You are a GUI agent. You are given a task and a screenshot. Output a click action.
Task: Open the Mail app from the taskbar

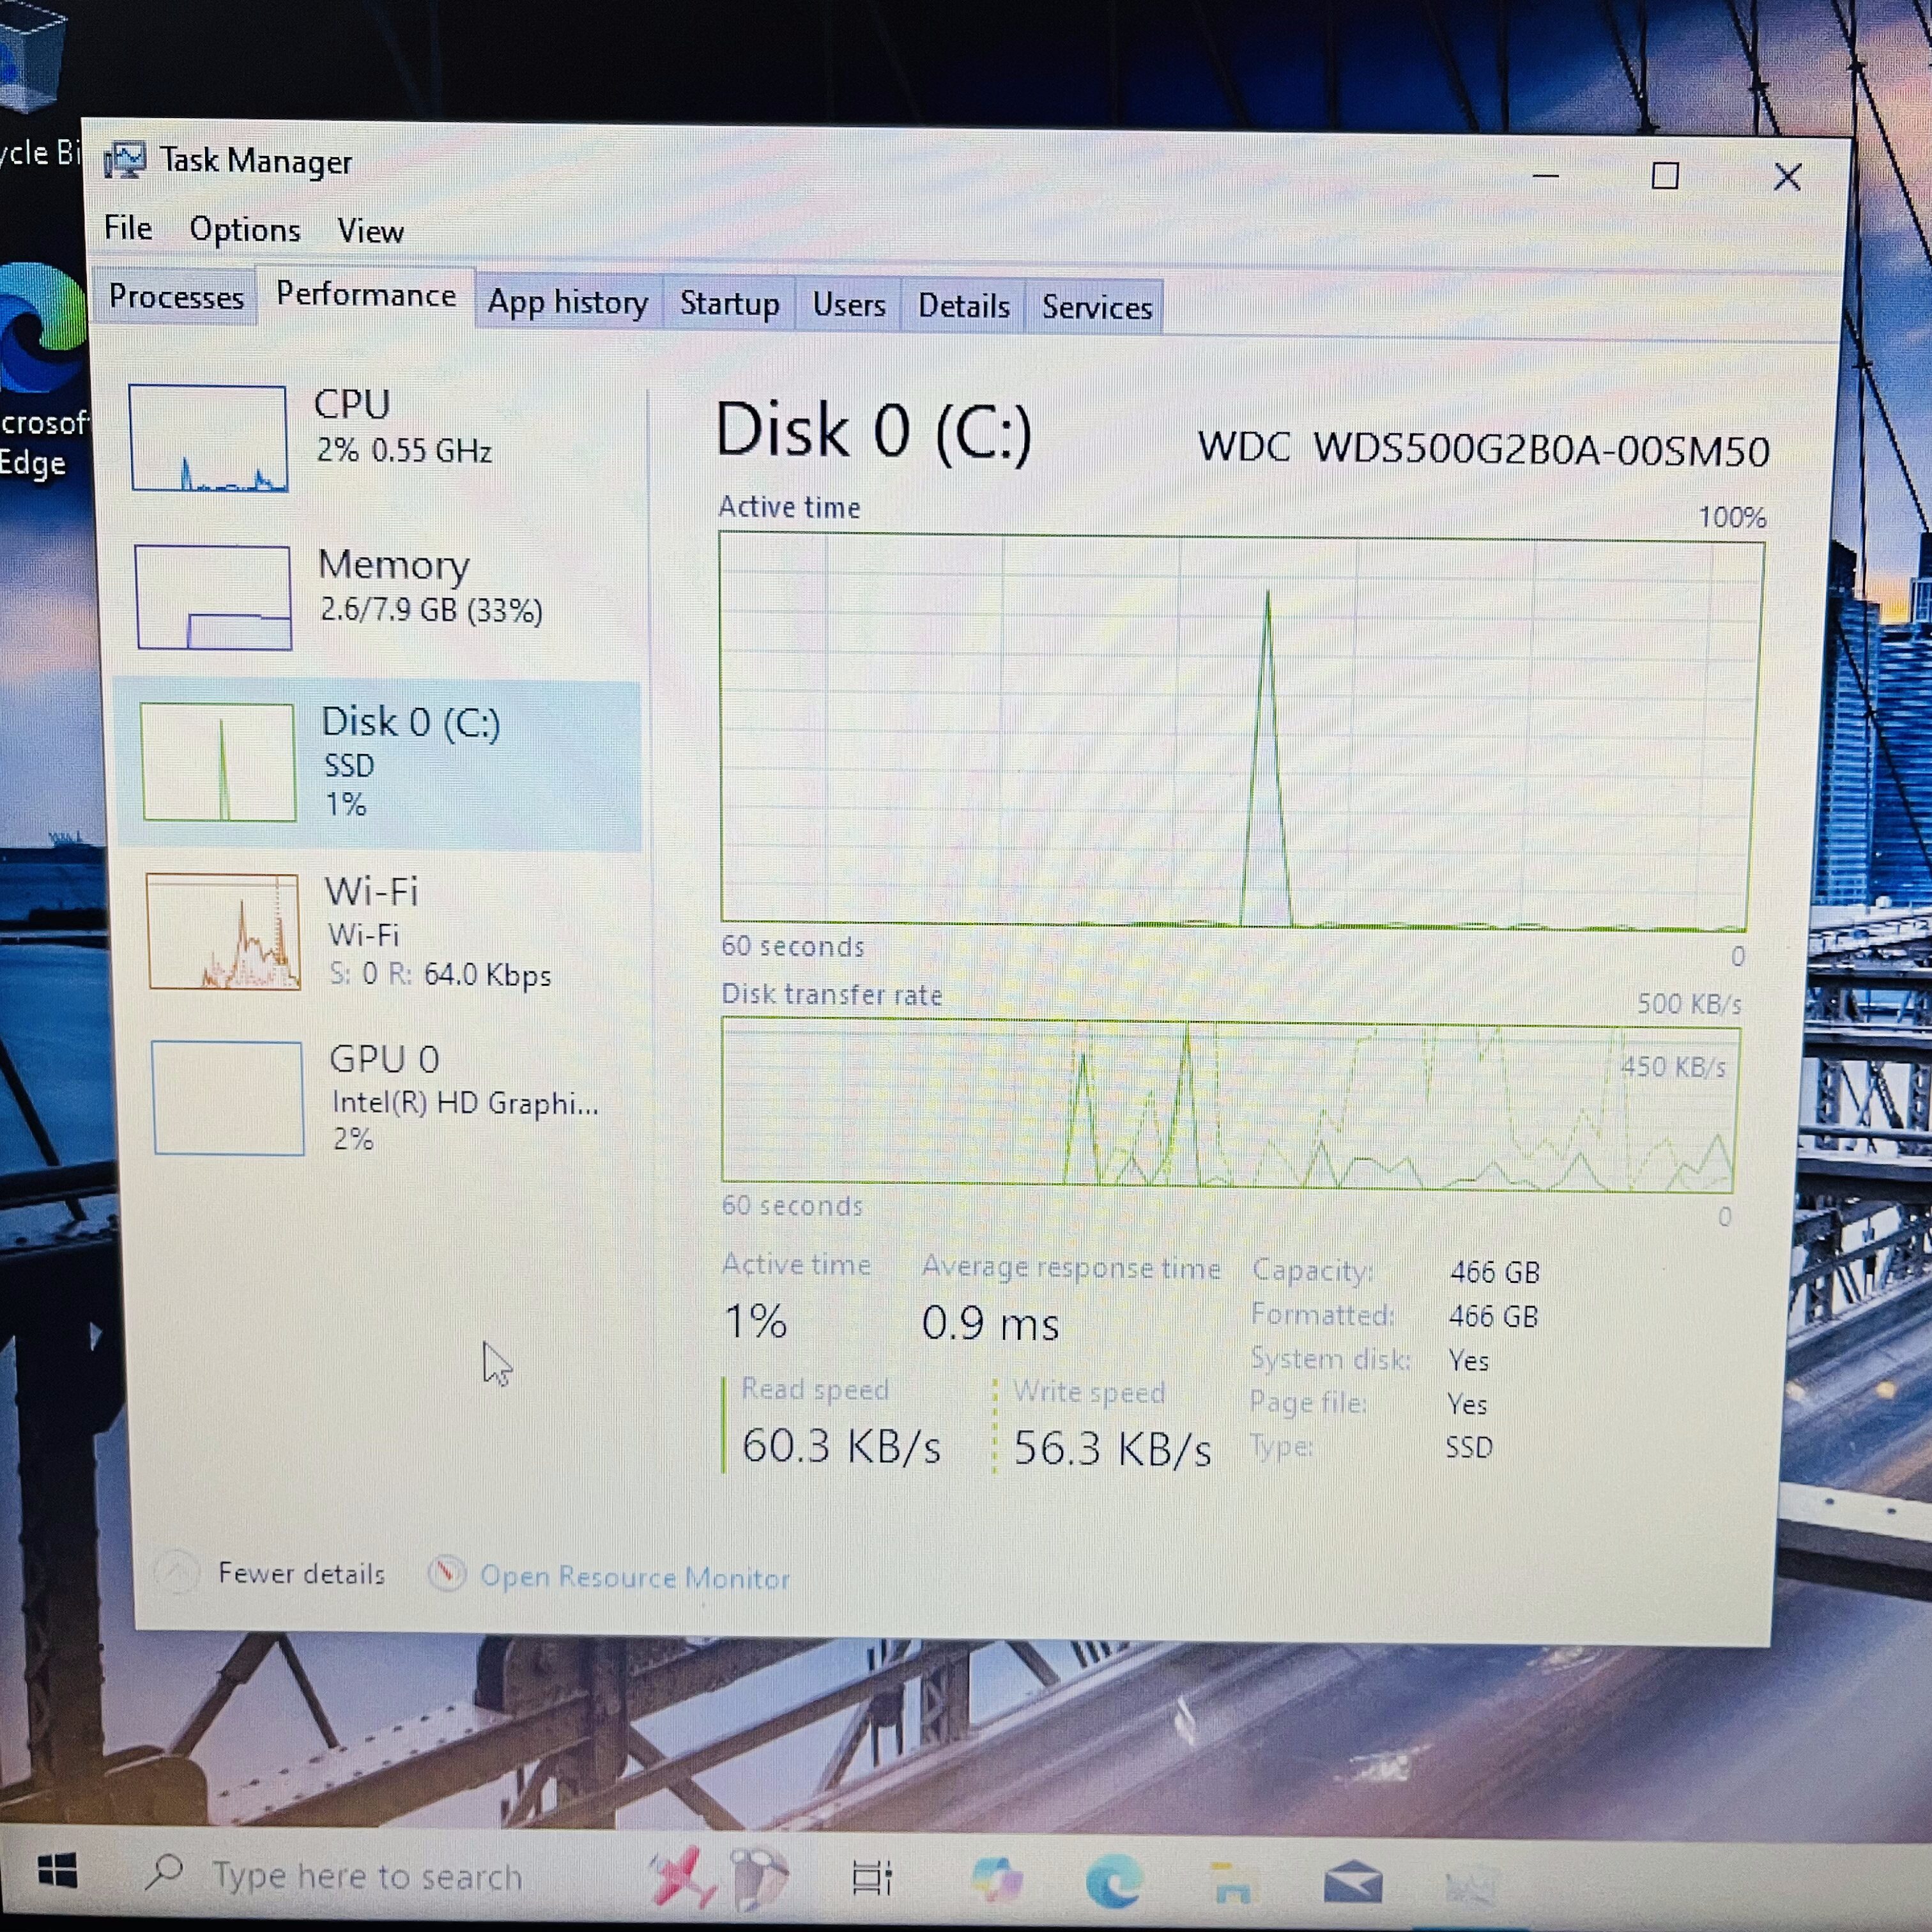coord(1352,1883)
